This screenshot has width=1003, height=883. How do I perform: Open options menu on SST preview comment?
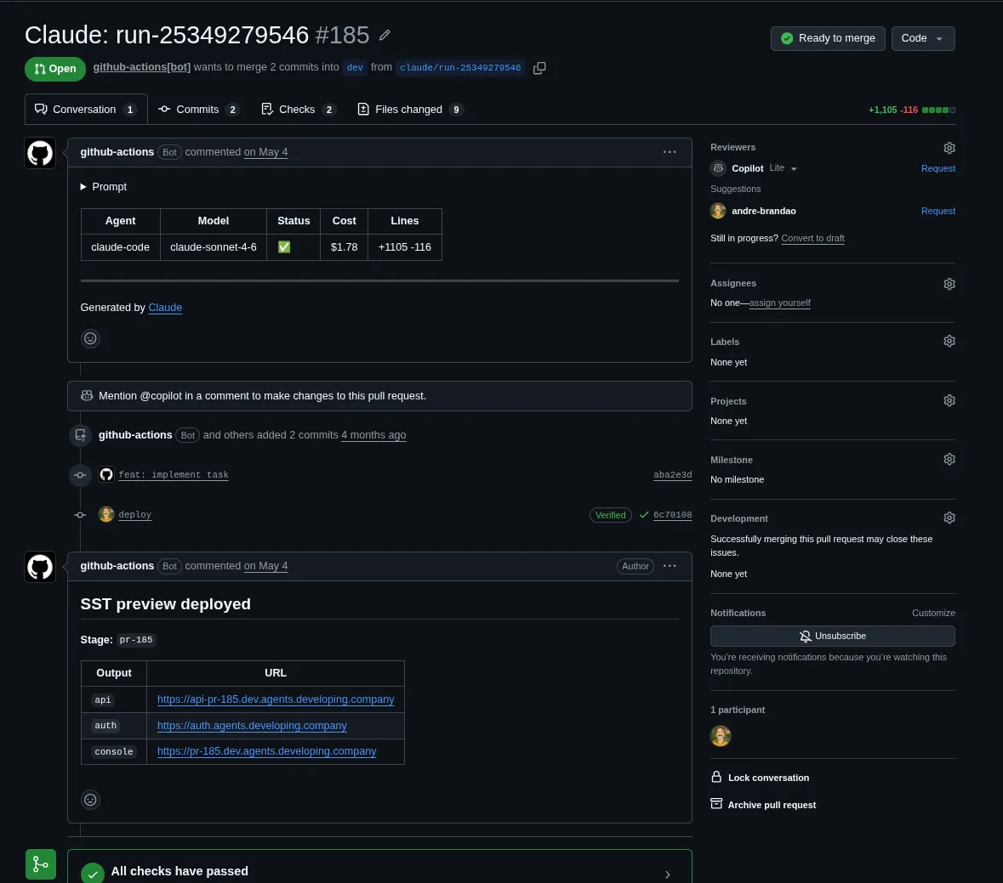click(x=670, y=566)
